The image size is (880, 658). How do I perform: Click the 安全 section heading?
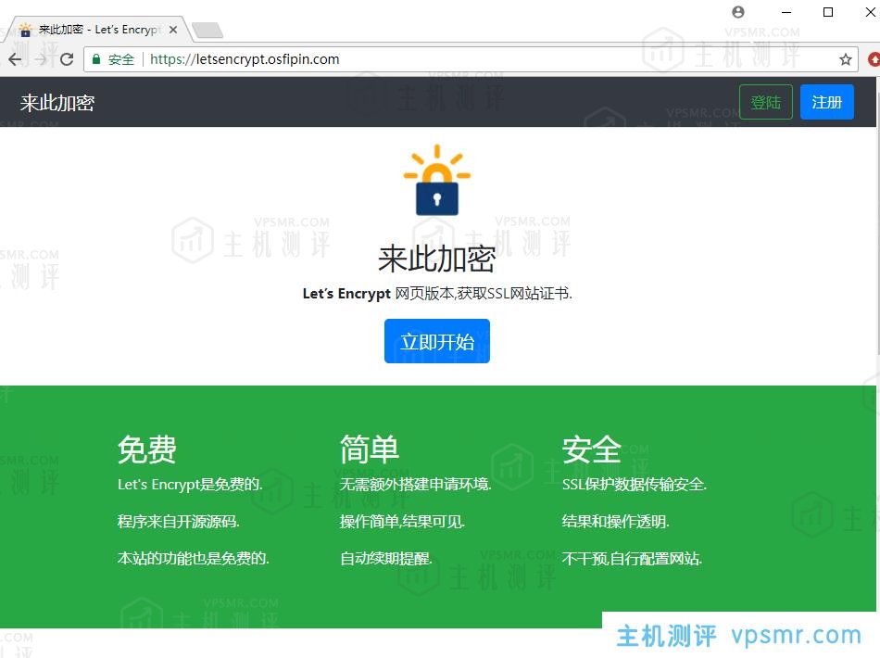coord(592,449)
